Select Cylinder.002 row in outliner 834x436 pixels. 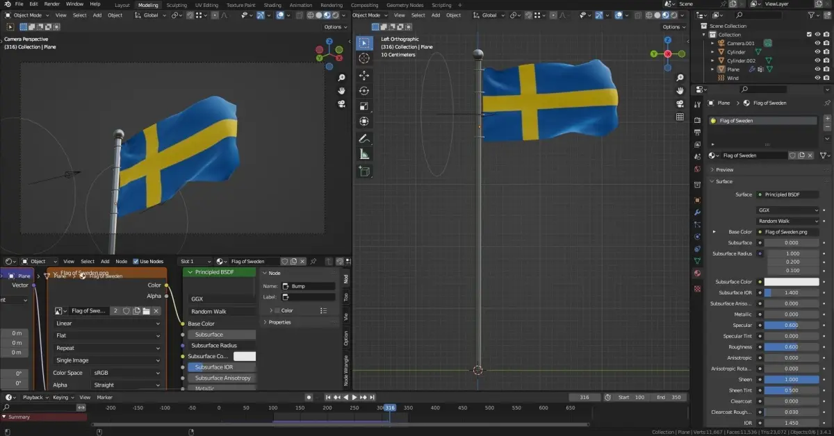[x=742, y=61]
